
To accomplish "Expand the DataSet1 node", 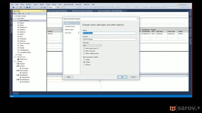I will click(x=16, y=64).
